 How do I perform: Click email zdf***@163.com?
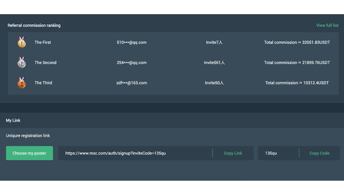(x=132, y=83)
